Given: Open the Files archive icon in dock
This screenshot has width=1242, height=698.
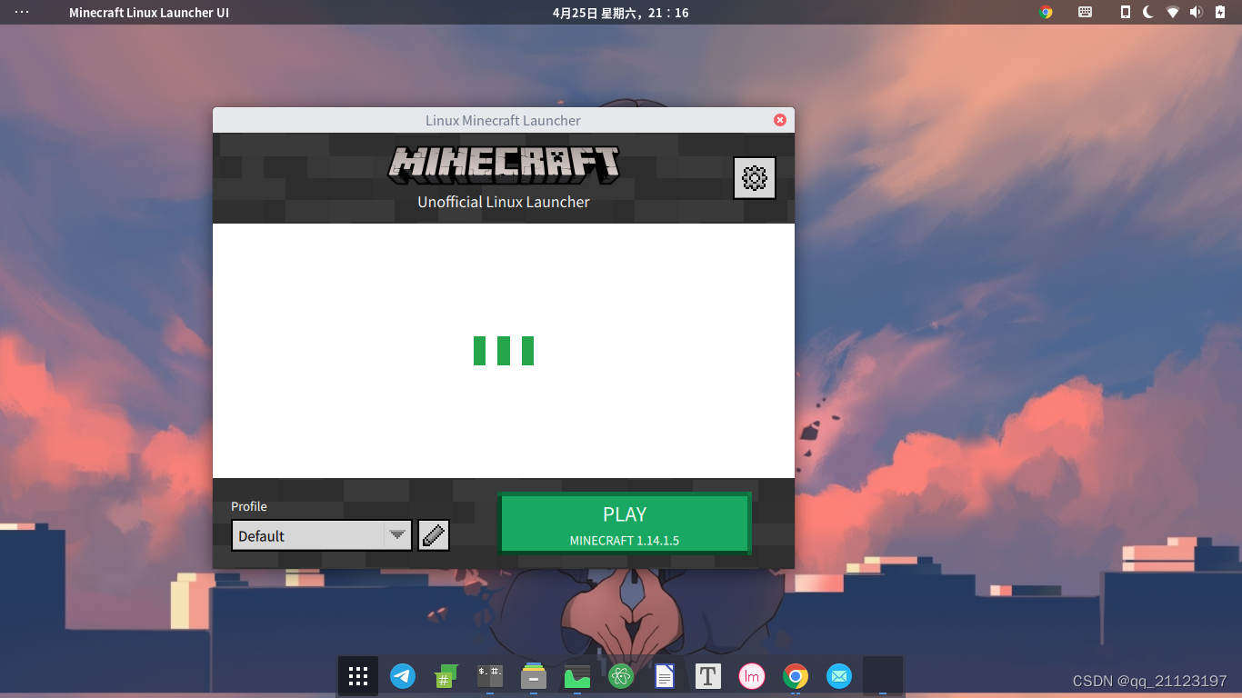Looking at the screenshot, I should click(x=533, y=676).
